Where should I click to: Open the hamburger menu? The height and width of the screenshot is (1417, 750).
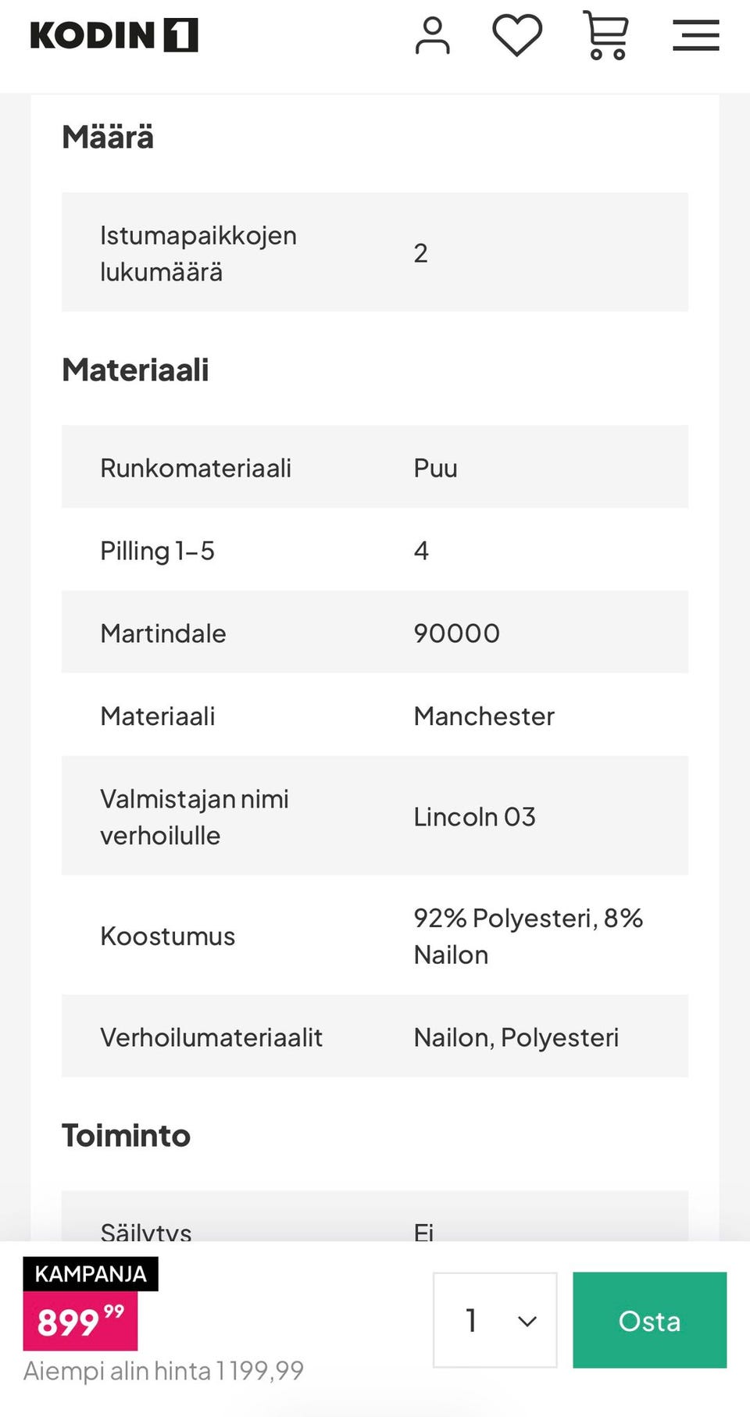point(695,36)
